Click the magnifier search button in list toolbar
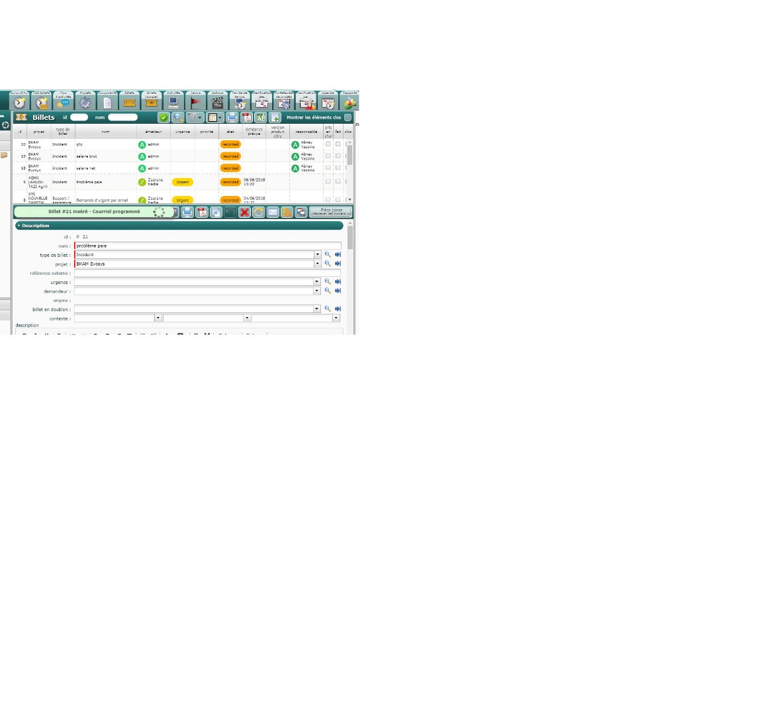This screenshot has width=760, height=715. click(178, 117)
